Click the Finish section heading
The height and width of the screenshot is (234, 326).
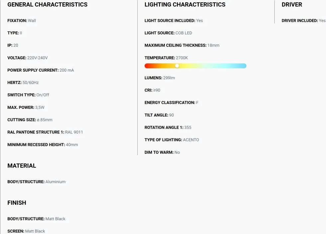(x=17, y=203)
